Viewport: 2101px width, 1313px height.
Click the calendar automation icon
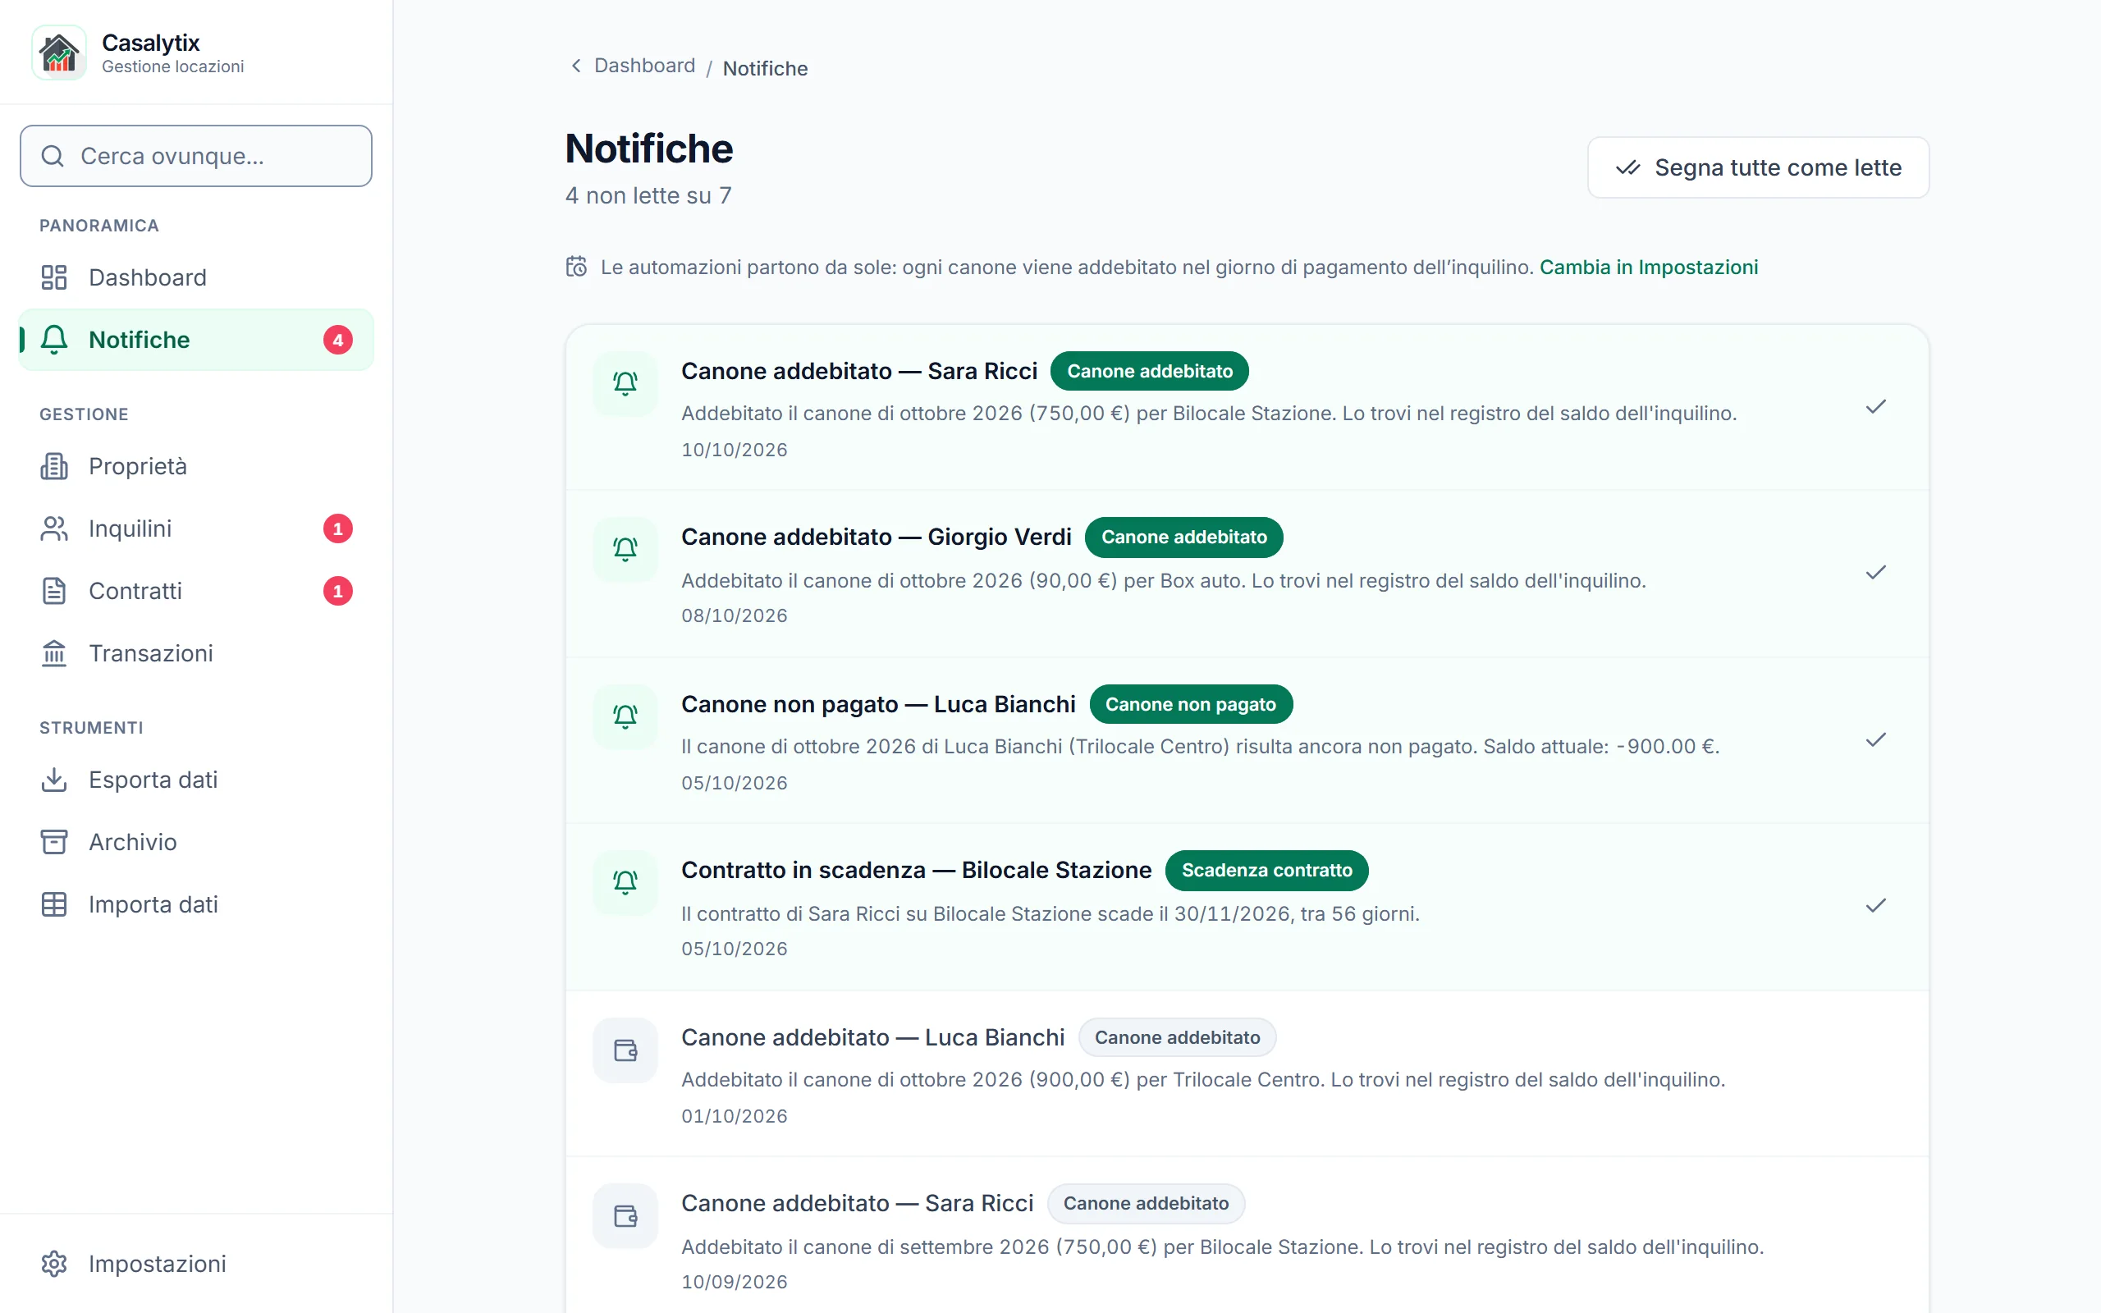tap(576, 267)
